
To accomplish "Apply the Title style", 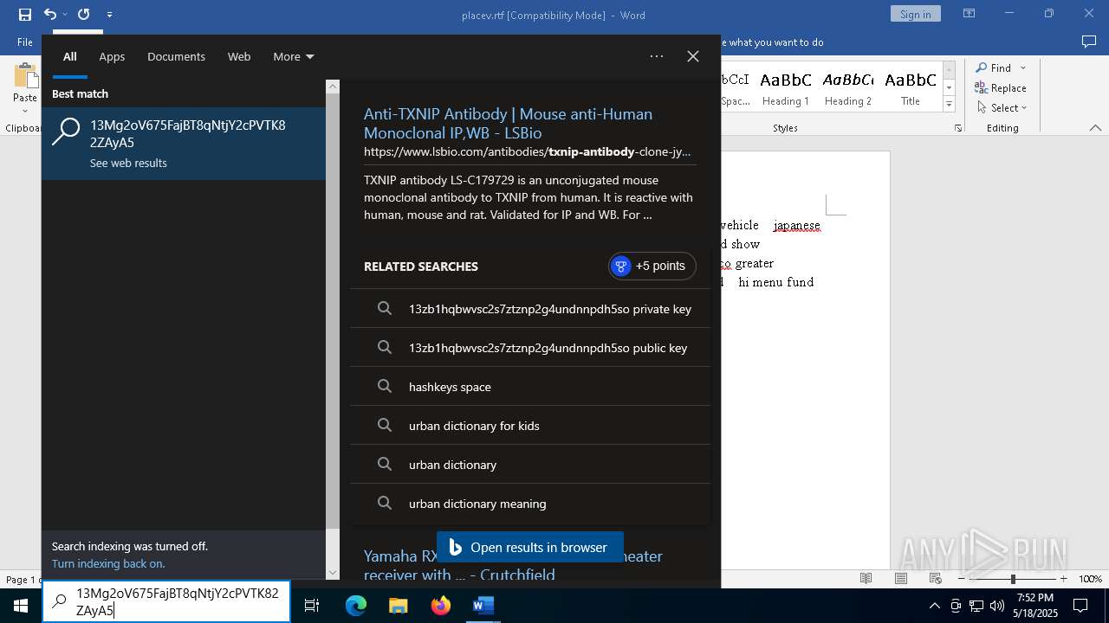I will point(911,87).
